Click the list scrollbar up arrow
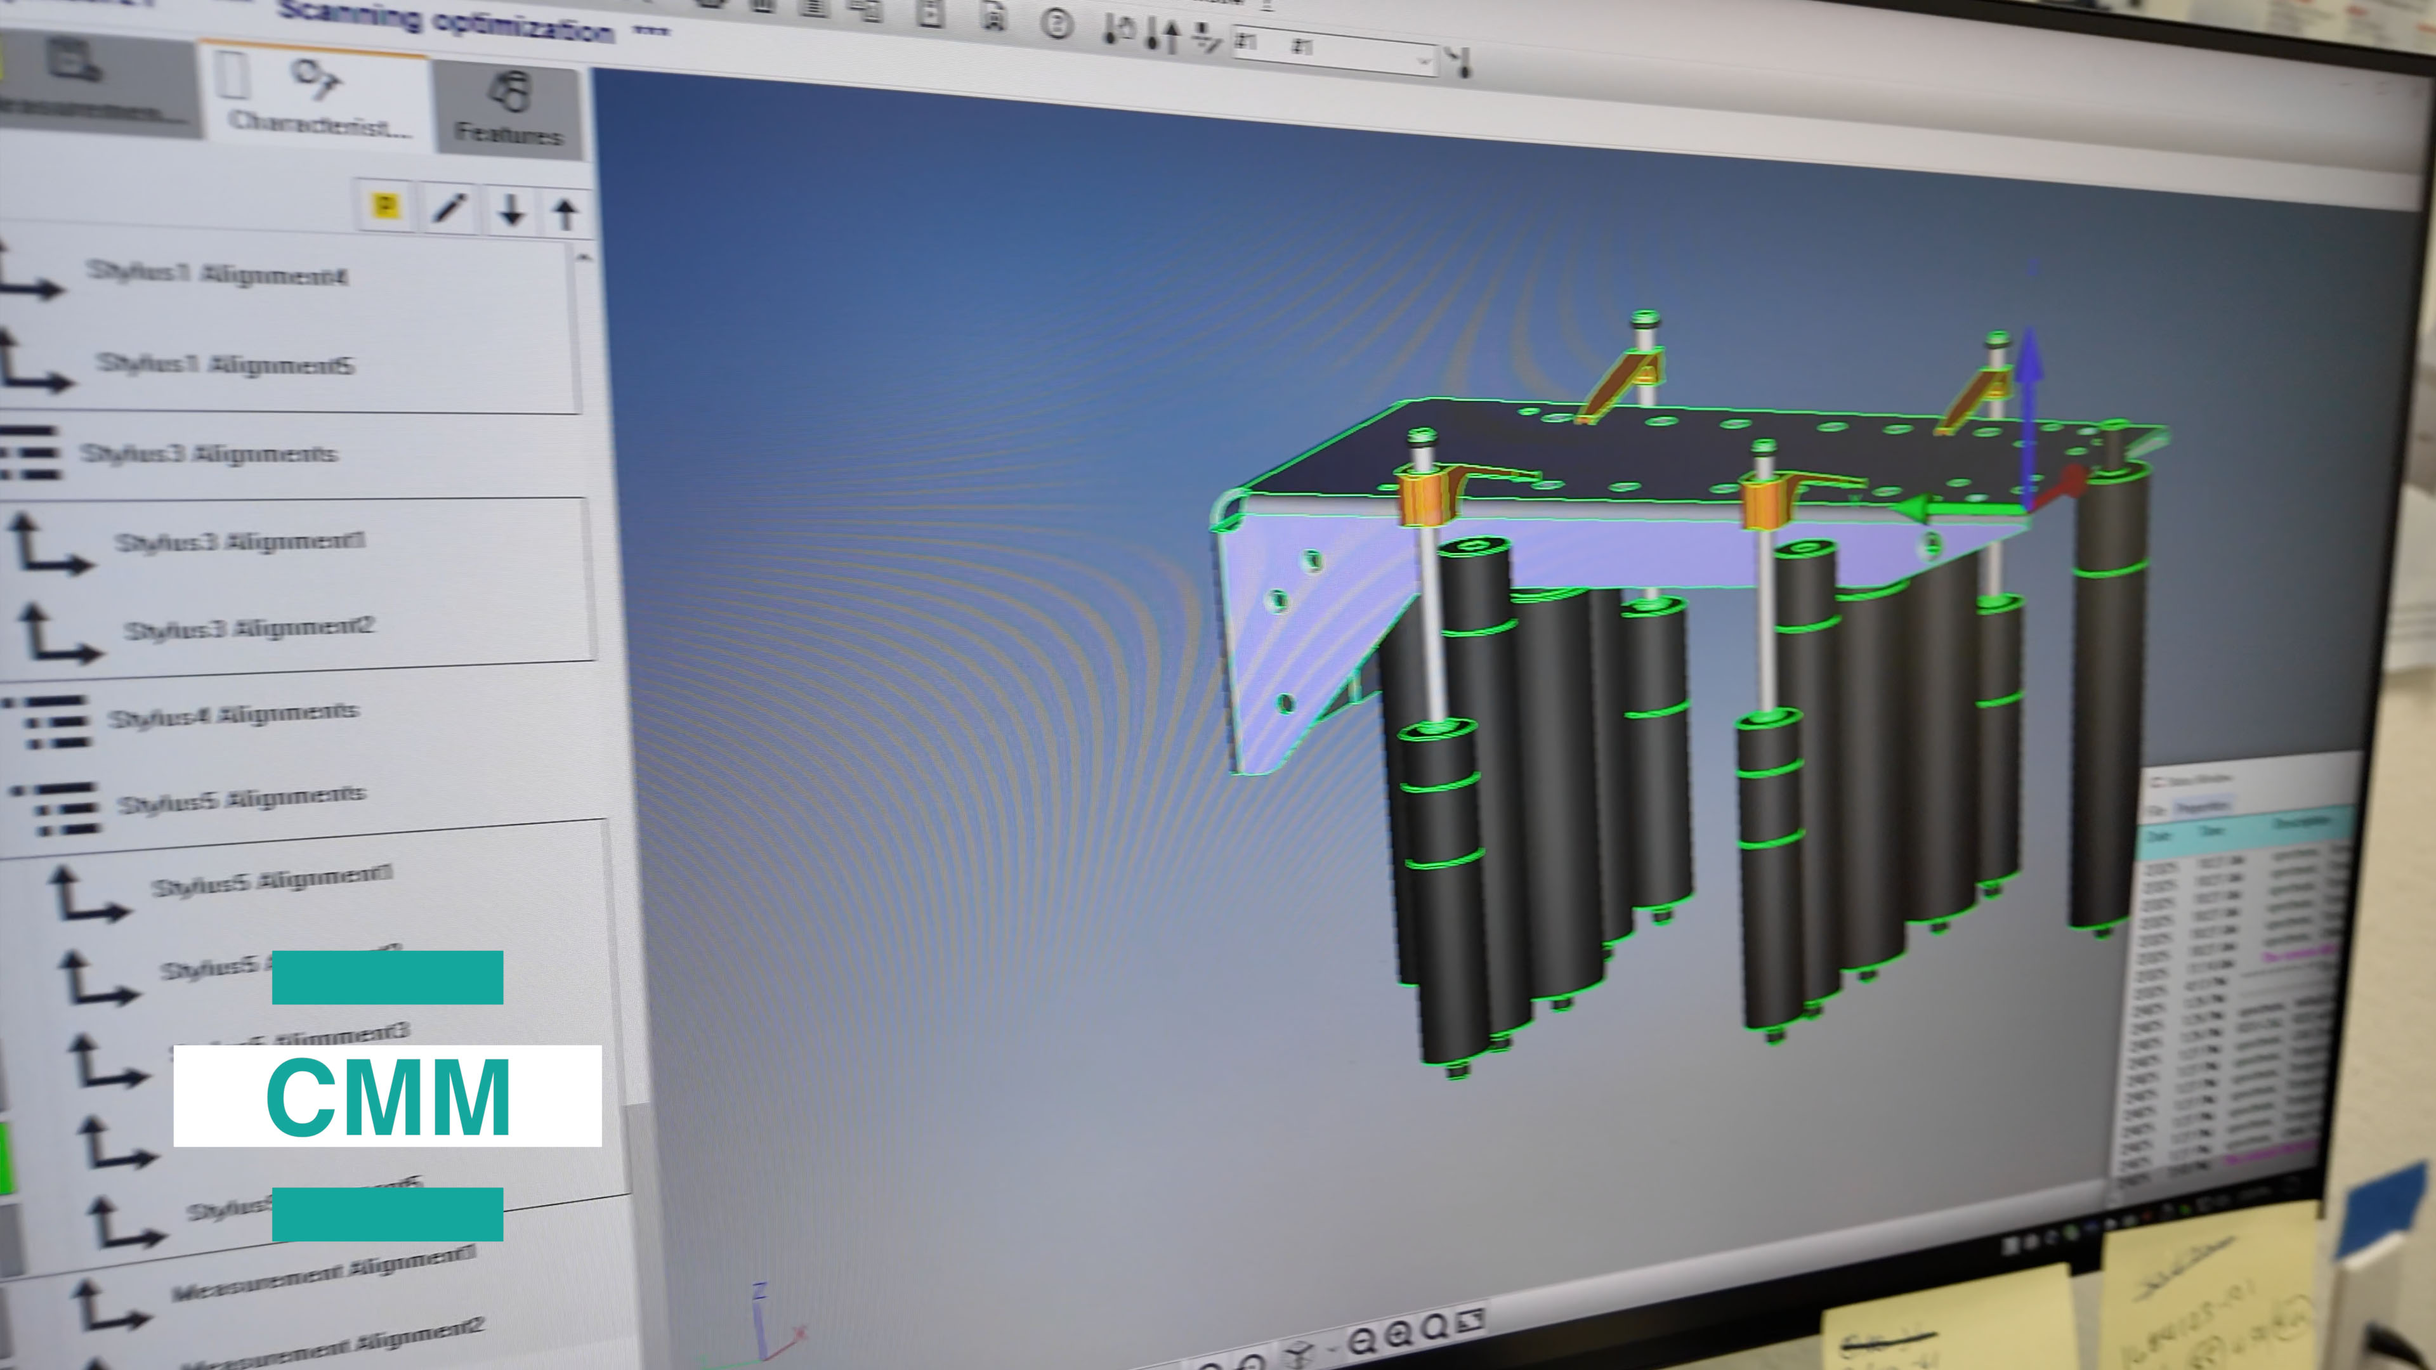This screenshot has width=2436, height=1370. click(x=584, y=257)
